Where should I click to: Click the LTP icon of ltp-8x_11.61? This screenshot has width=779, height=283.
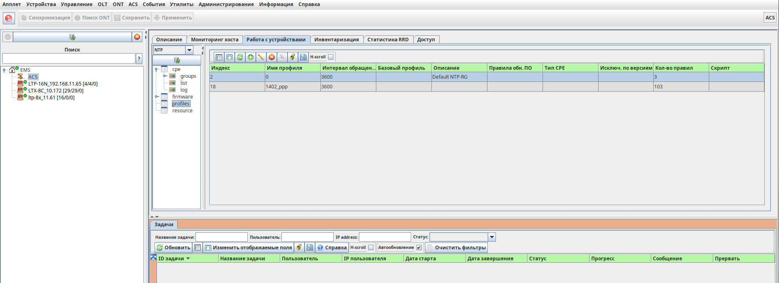[x=21, y=97]
